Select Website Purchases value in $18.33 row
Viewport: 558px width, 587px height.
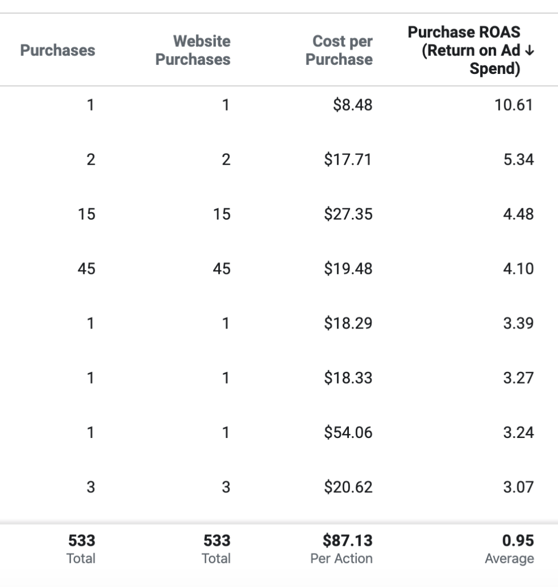(226, 378)
